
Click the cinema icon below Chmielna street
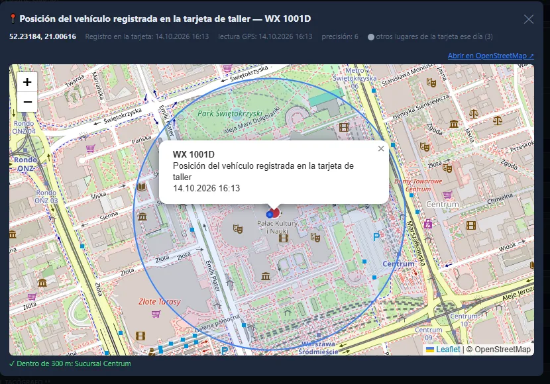471,225
